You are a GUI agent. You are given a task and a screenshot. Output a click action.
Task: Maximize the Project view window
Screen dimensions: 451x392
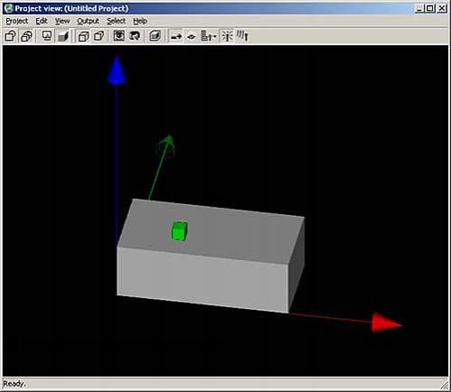pos(430,8)
